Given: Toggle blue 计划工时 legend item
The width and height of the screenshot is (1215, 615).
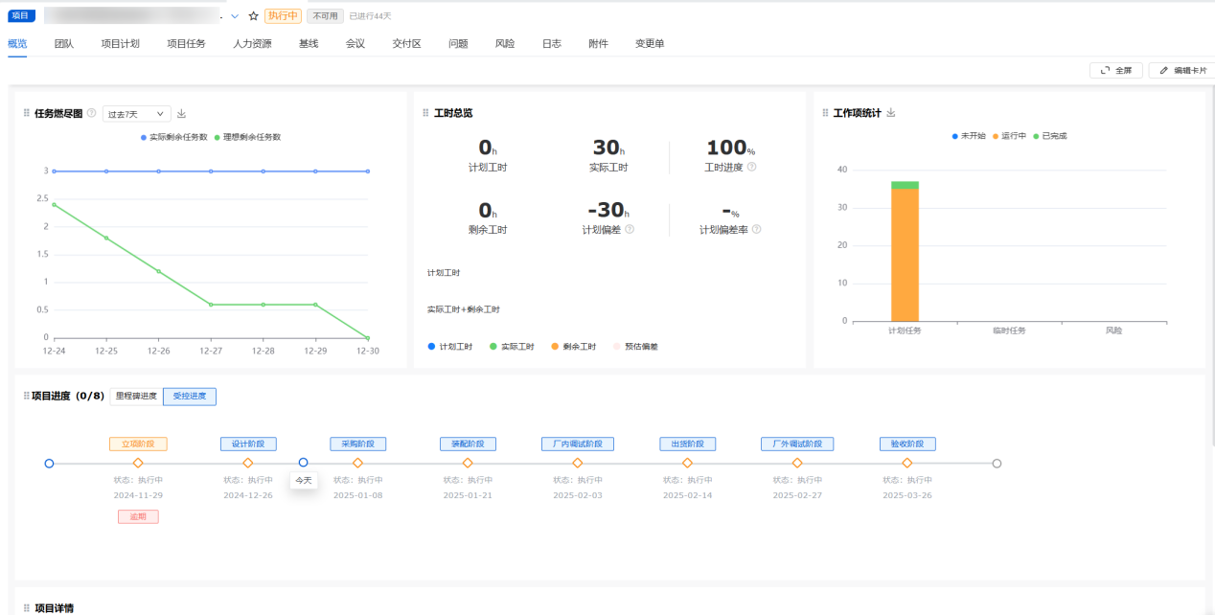Looking at the screenshot, I should 450,347.
